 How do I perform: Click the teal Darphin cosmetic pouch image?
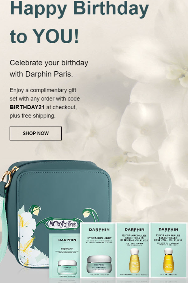tap(56, 213)
